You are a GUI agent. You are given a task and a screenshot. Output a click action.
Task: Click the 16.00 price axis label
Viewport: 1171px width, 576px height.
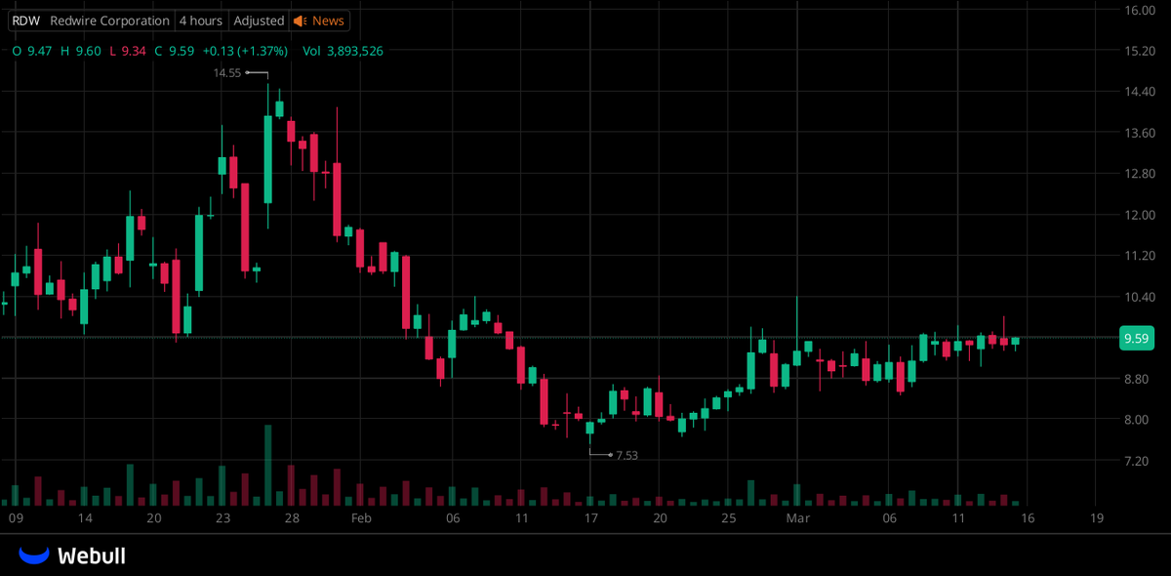[x=1140, y=10]
